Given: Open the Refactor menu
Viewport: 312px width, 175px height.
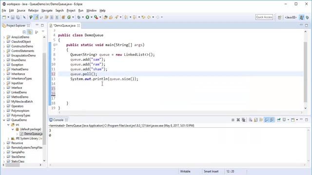Looking at the screenshot, I should pyautogui.click(x=33, y=11).
